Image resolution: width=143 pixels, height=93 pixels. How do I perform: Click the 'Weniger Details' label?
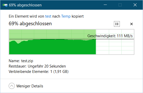click(30, 86)
